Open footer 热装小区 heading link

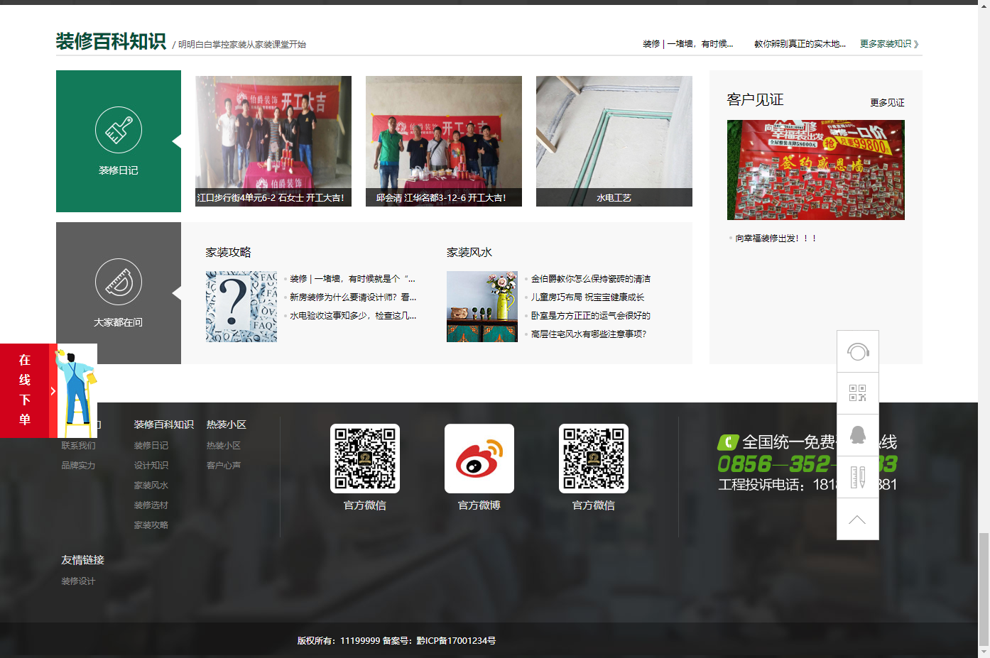tap(227, 424)
